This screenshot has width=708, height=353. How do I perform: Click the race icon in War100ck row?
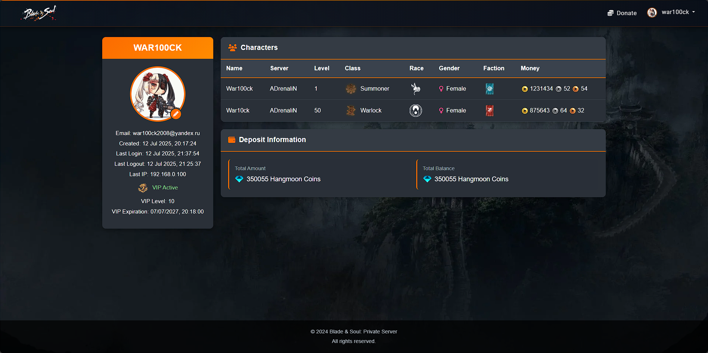point(416,89)
